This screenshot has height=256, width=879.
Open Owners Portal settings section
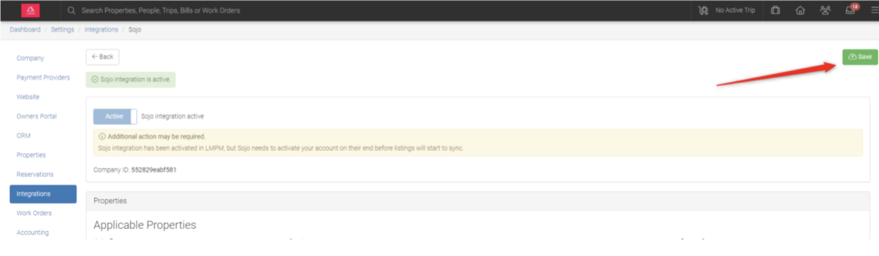[x=37, y=116]
